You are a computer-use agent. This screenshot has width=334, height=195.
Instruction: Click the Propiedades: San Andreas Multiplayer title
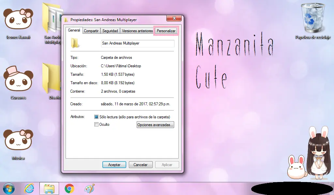pos(103,20)
